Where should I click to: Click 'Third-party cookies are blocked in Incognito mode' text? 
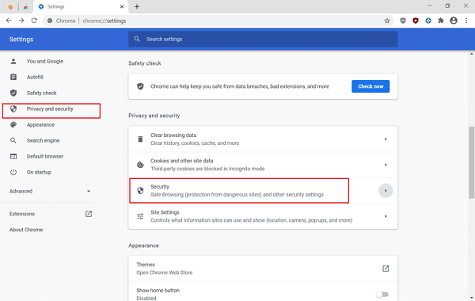[207, 169]
